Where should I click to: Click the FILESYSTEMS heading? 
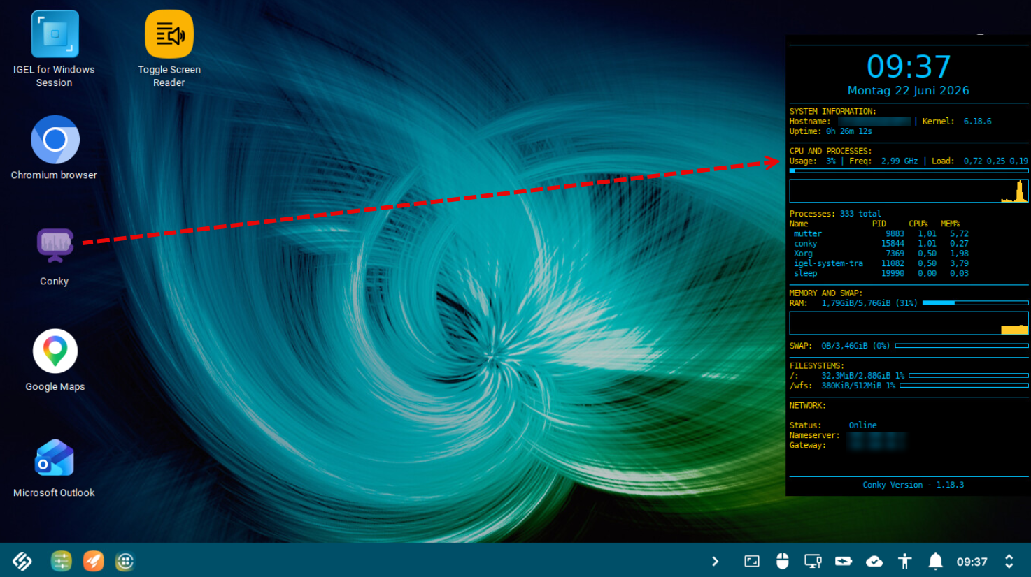click(x=816, y=366)
